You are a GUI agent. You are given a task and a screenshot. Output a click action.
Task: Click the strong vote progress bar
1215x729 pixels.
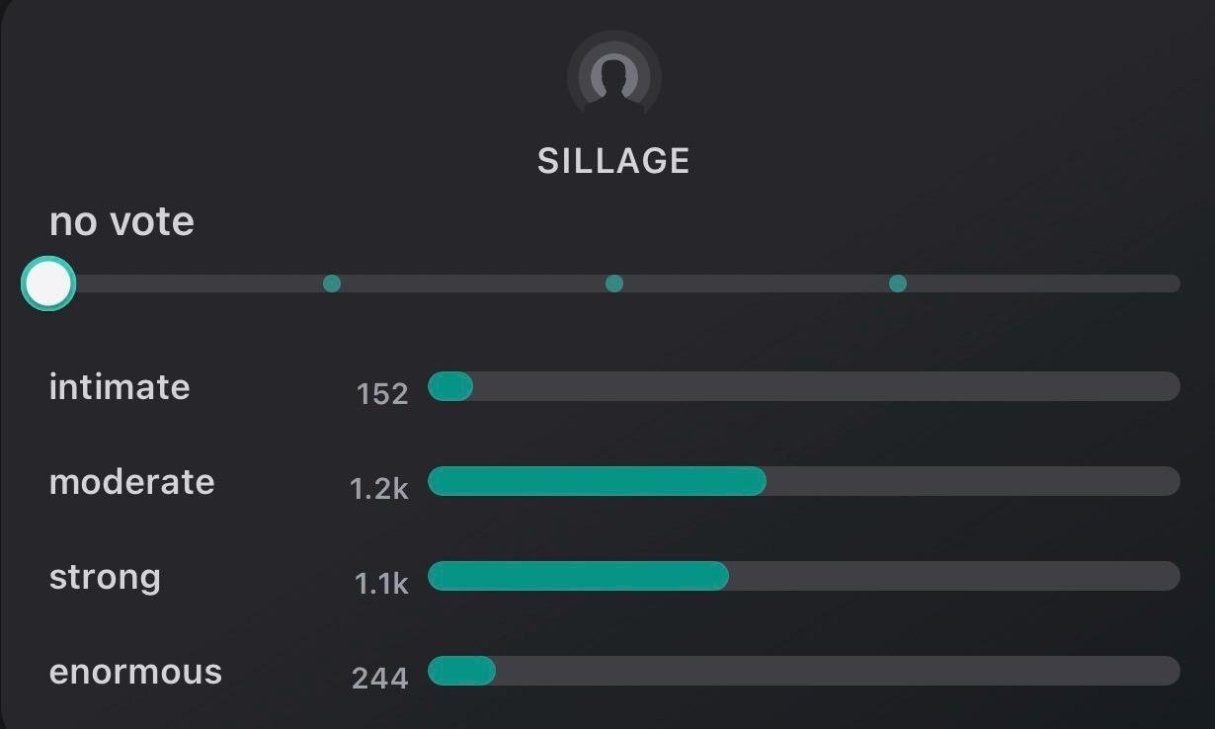[x=803, y=576]
